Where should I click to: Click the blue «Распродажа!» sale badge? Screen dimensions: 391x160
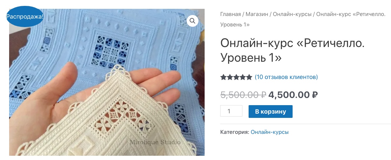click(x=25, y=16)
